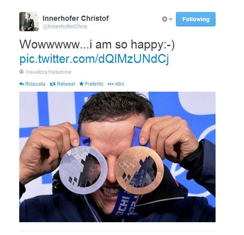
Task: Click the Preferito star icon
Action: click(82, 84)
